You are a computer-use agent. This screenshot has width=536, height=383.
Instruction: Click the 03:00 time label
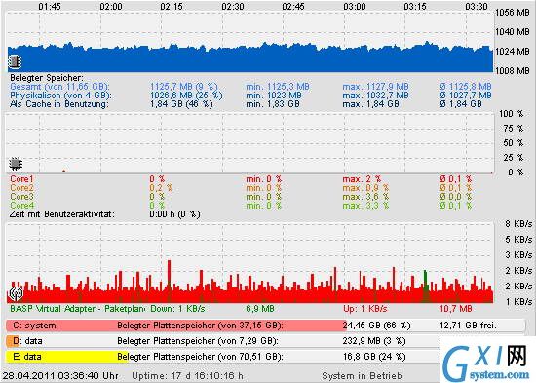(354, 7)
